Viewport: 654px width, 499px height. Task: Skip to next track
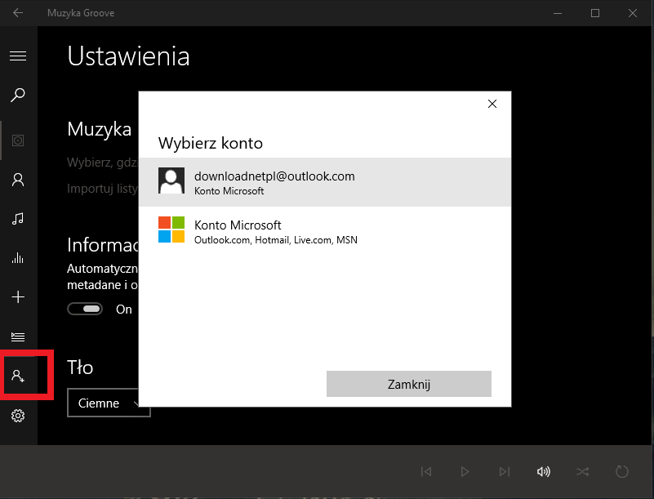(505, 471)
